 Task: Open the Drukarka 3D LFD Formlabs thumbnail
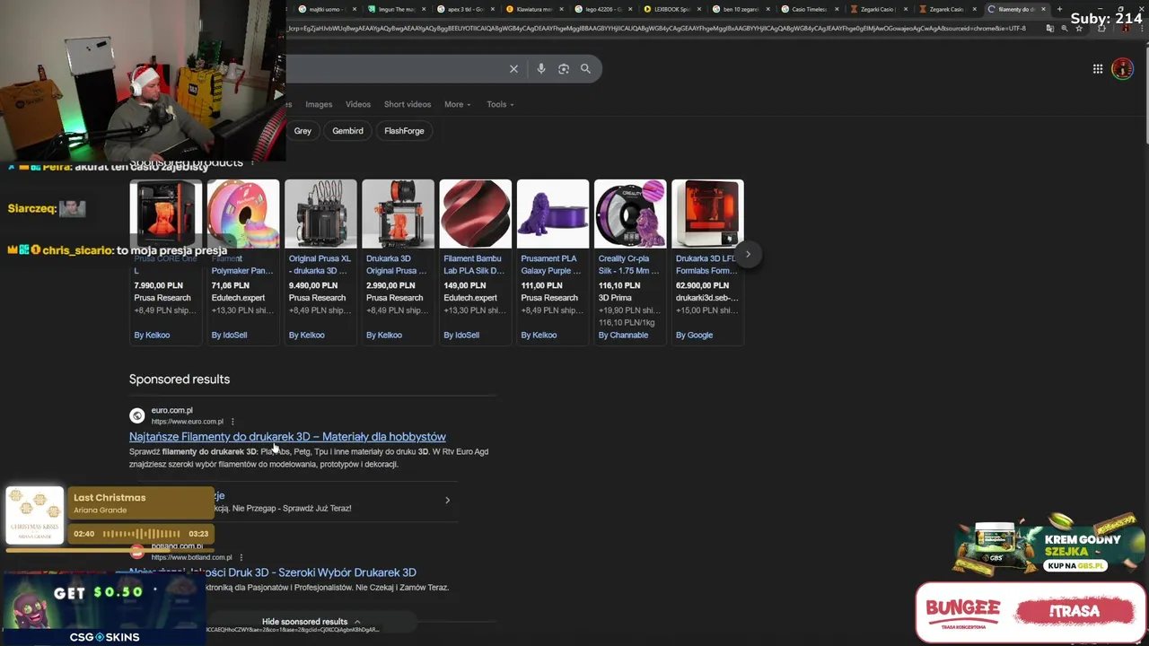[707, 214]
